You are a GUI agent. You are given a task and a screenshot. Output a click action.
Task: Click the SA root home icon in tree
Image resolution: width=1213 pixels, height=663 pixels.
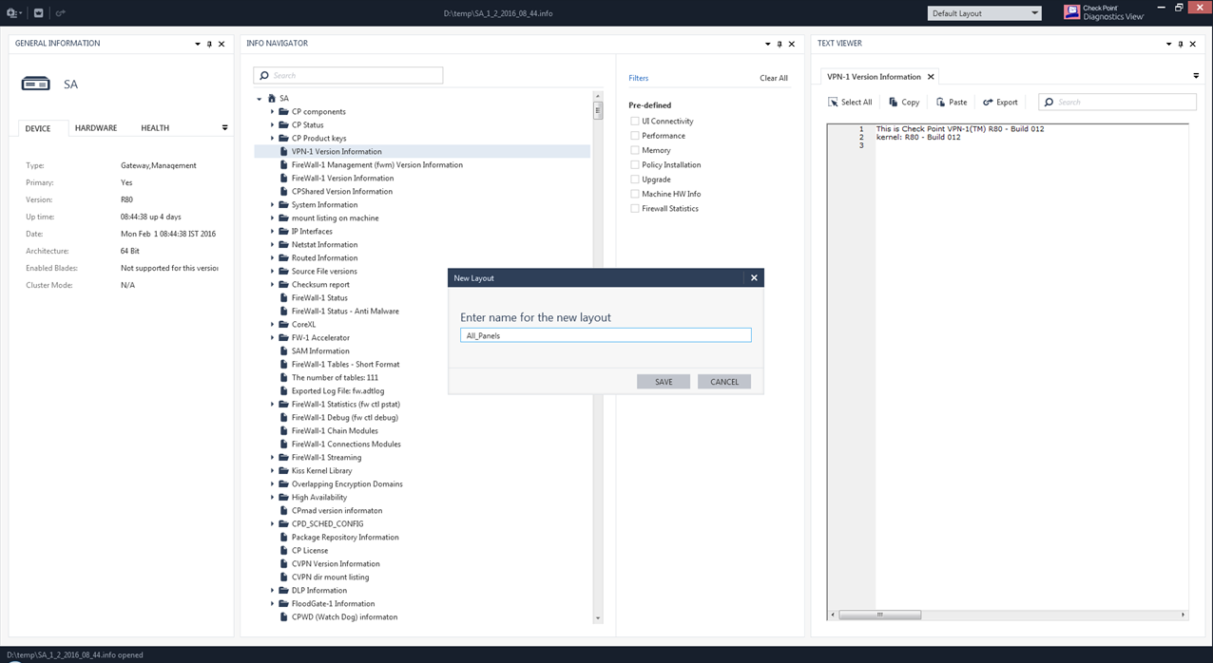pyautogui.click(x=272, y=99)
